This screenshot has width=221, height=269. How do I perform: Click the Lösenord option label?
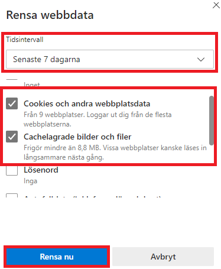[x=41, y=170]
